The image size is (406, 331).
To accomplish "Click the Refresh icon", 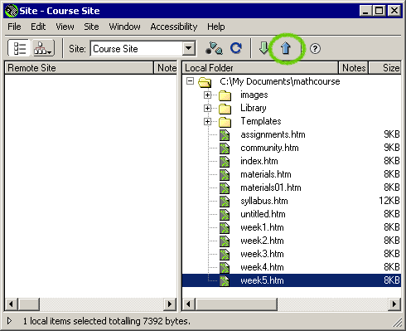I will (236, 48).
